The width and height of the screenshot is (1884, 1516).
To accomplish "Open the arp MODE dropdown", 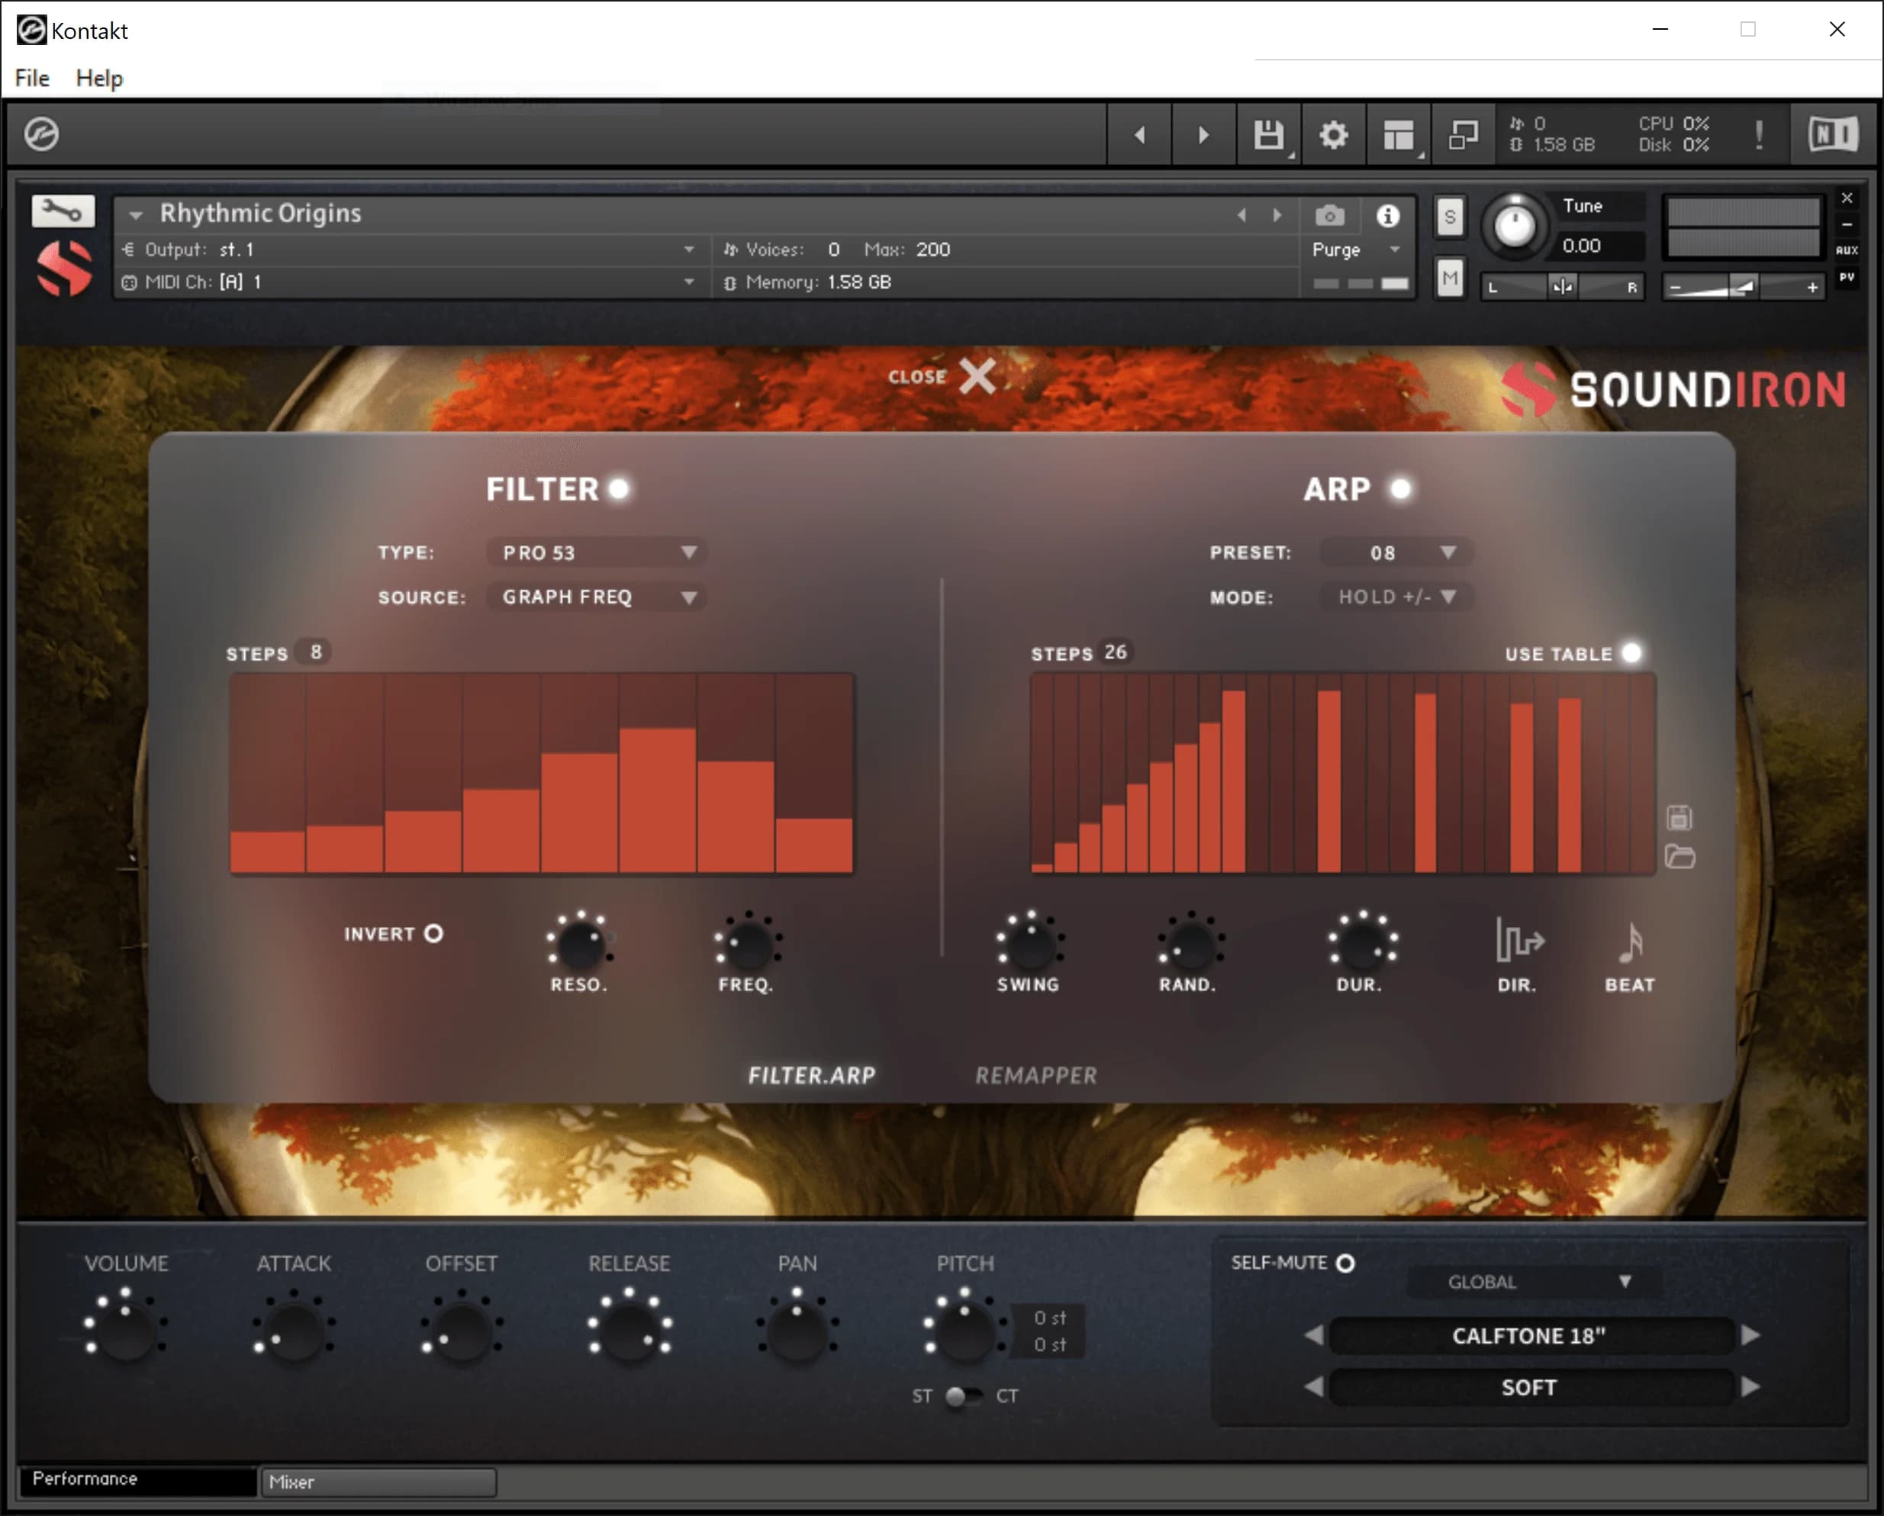I will tap(1396, 597).
